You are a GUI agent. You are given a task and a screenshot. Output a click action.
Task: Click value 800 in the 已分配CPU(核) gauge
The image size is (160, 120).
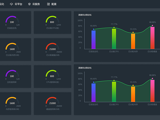point(52,22)
